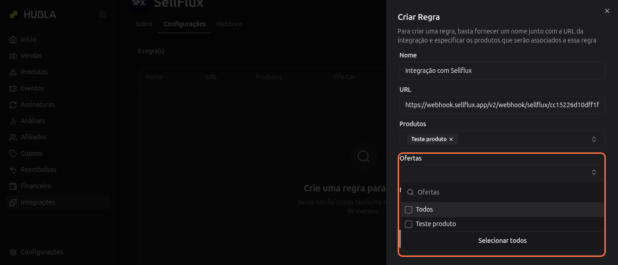Click the Produtos box icon
This screenshot has width=618, height=265.
click(13, 72)
